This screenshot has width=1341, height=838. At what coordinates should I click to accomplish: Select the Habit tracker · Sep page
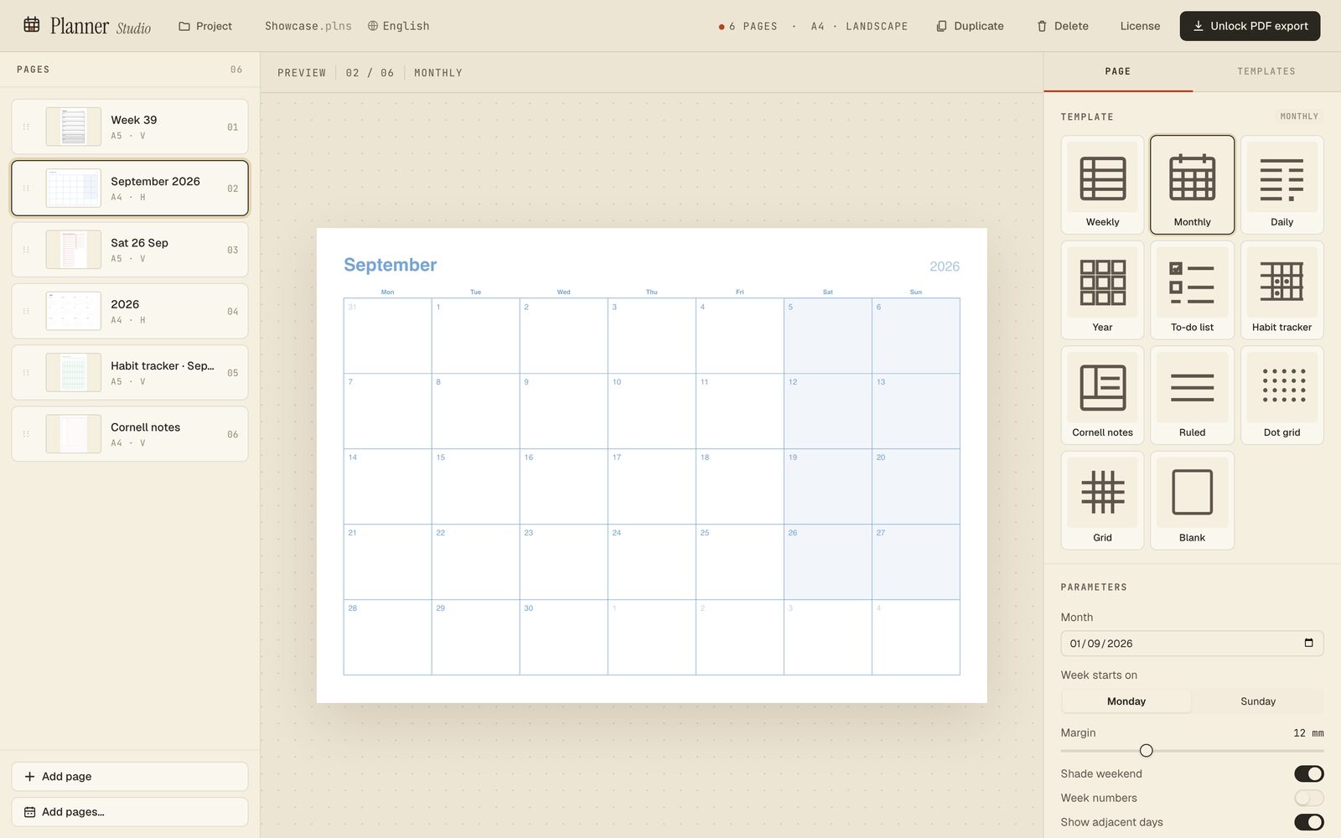[x=130, y=372]
